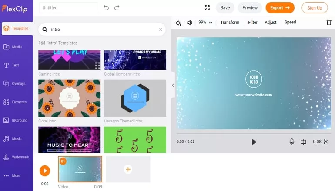
Task: Open the Speed options
Action: point(290,22)
